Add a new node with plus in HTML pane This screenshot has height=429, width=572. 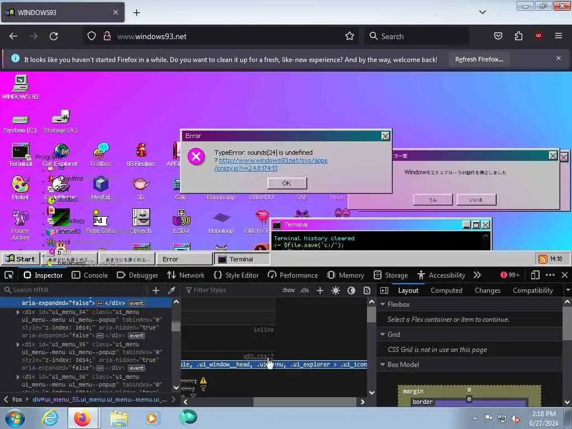pos(156,290)
